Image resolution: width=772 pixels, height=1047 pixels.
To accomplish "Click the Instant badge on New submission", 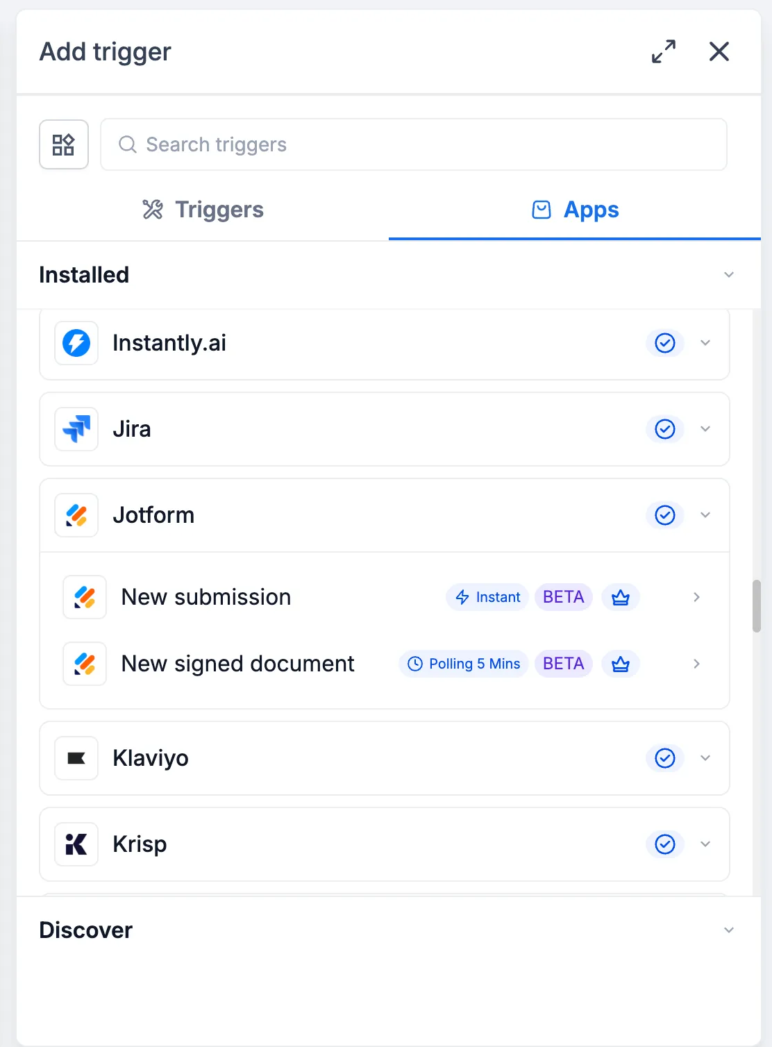I will [x=488, y=597].
